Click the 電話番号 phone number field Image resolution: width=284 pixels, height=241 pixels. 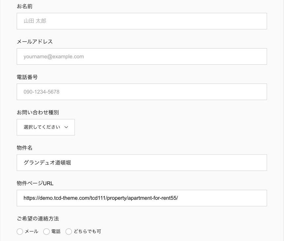(142, 92)
